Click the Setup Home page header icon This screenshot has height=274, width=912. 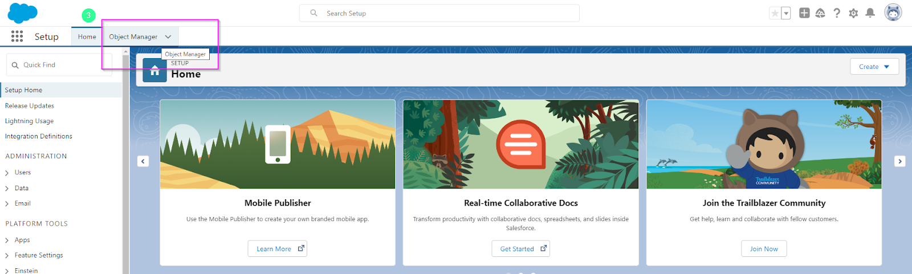tap(154, 70)
